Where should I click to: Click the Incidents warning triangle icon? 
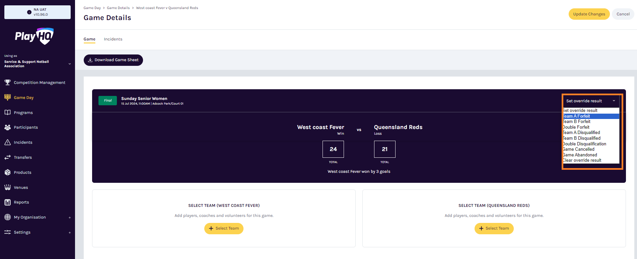point(7,142)
